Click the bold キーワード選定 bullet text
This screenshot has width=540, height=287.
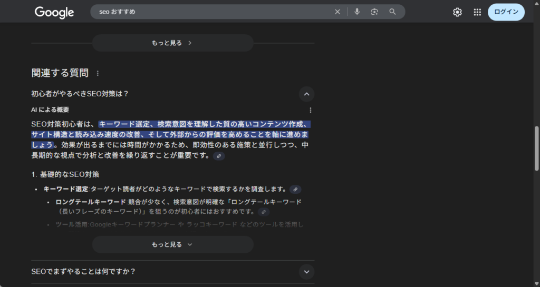(66, 189)
